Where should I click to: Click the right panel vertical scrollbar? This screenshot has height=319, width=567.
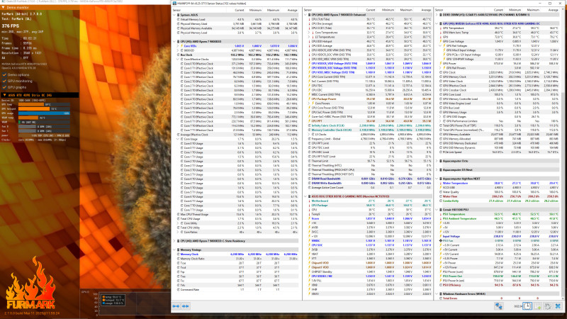564,155
